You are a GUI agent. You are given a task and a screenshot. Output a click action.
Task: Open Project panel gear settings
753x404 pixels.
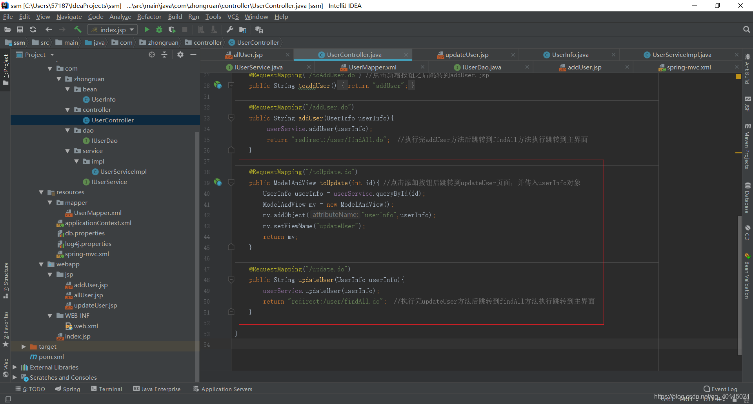pyautogui.click(x=180, y=55)
